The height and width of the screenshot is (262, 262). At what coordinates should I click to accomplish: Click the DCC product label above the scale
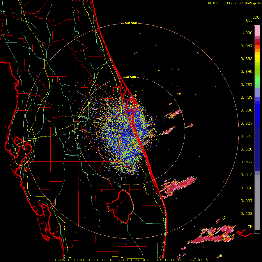pyautogui.click(x=256, y=17)
